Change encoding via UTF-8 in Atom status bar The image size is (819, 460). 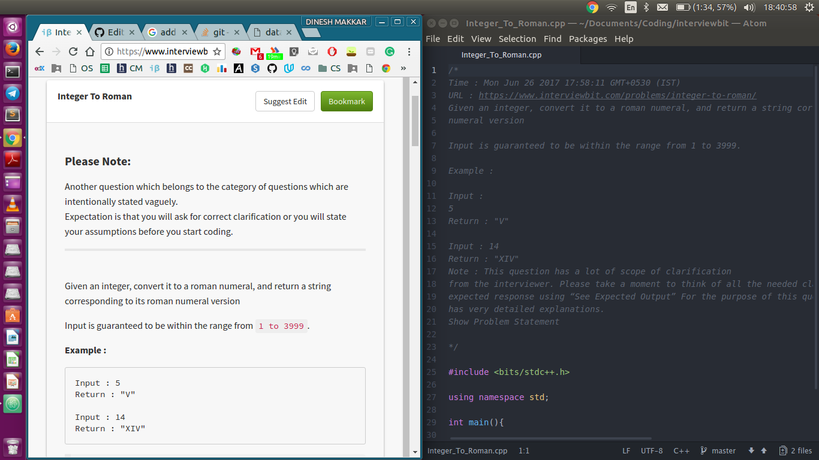coord(652,451)
